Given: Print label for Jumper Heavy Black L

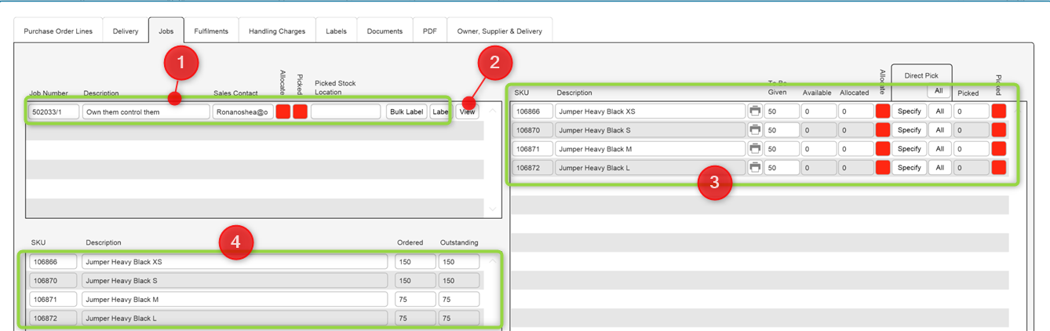Looking at the screenshot, I should tap(755, 168).
